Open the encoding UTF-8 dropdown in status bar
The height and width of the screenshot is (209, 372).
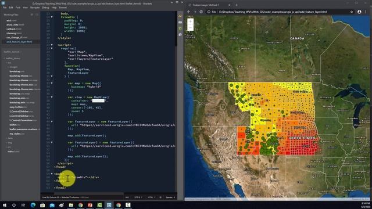(138, 197)
